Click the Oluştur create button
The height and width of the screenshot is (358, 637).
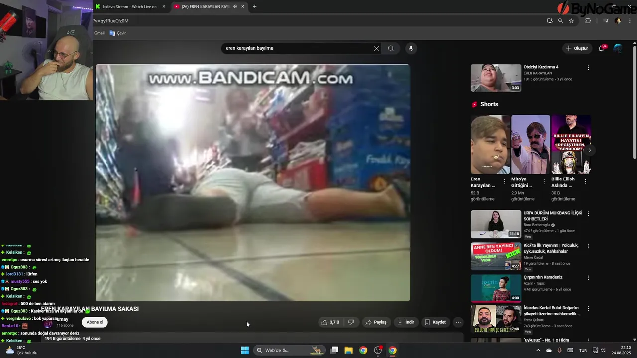(x=577, y=48)
